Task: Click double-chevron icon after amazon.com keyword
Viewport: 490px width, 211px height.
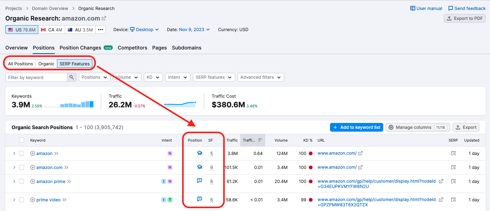Action: tap(66, 167)
